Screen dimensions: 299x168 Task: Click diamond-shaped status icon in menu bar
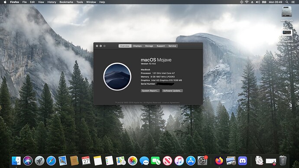coord(241,2)
